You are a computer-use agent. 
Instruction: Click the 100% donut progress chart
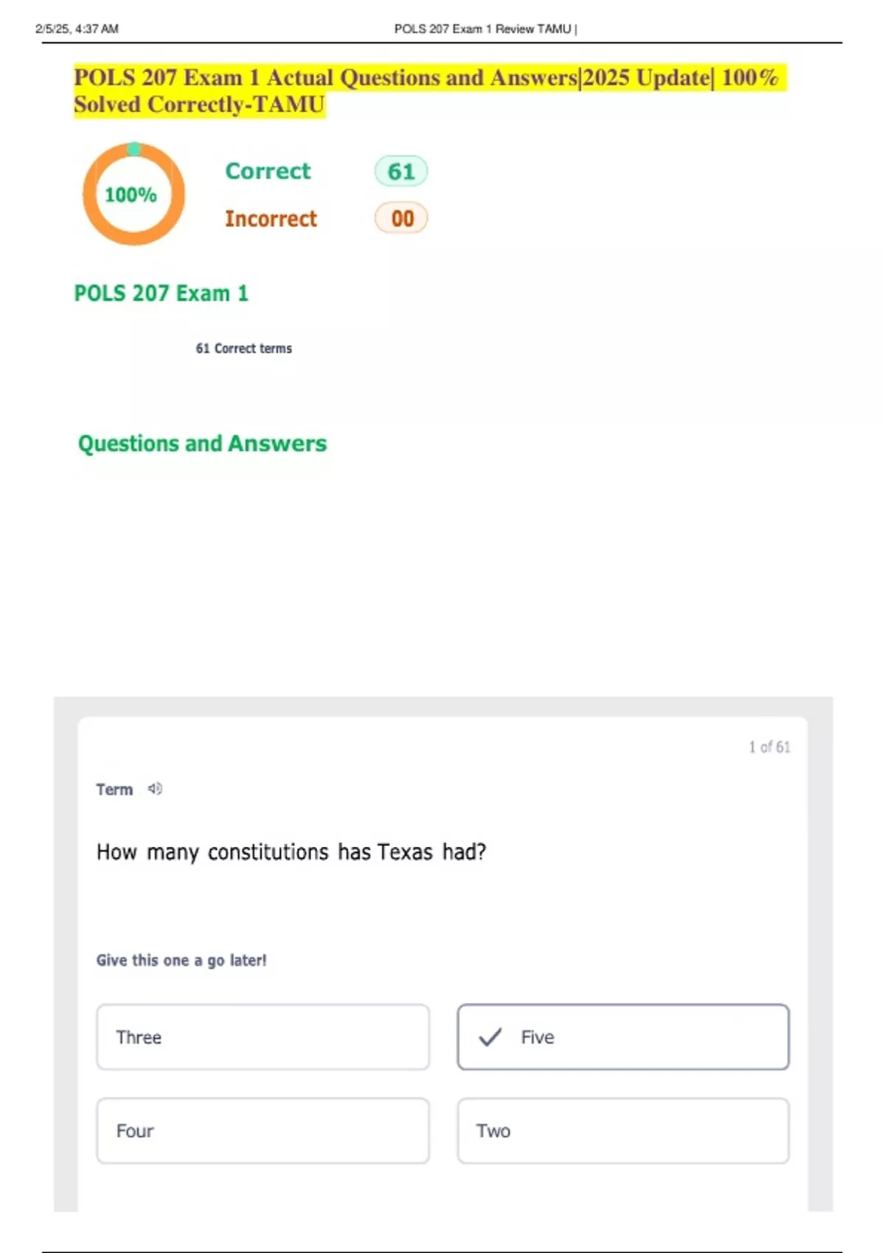(x=133, y=195)
